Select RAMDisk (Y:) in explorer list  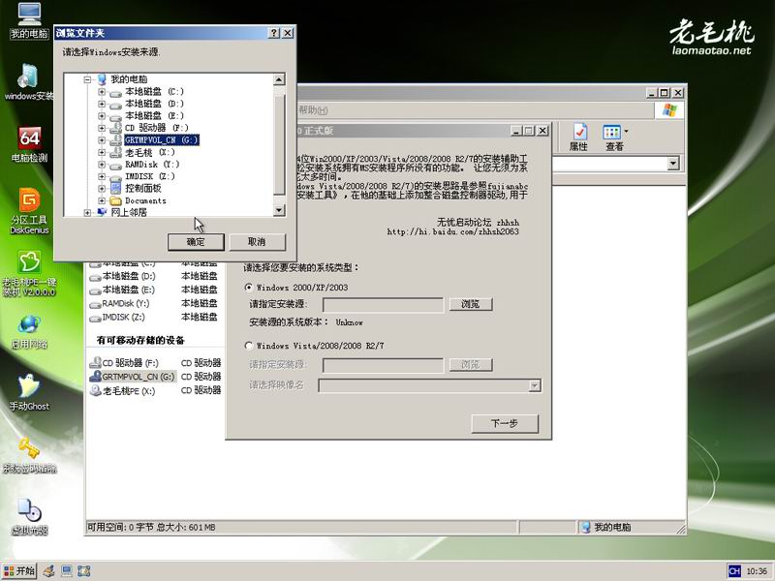pyautogui.click(x=119, y=303)
